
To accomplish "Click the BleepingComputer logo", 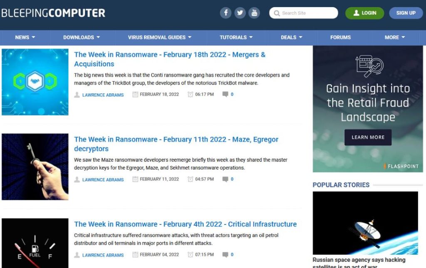I will 53,13.
